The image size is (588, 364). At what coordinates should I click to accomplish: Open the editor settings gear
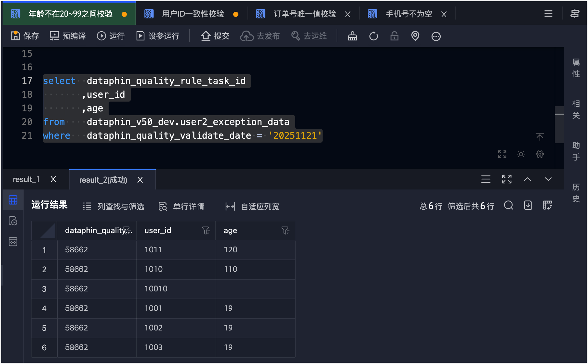point(540,154)
